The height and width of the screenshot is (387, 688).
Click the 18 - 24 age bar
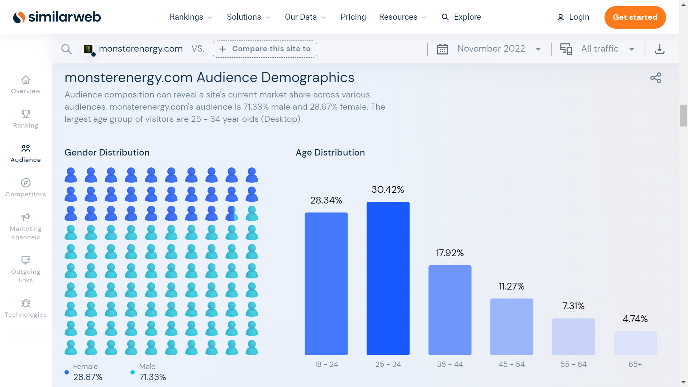[326, 284]
